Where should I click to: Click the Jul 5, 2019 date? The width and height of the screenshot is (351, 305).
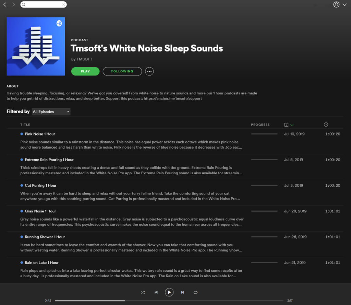tap(293, 160)
